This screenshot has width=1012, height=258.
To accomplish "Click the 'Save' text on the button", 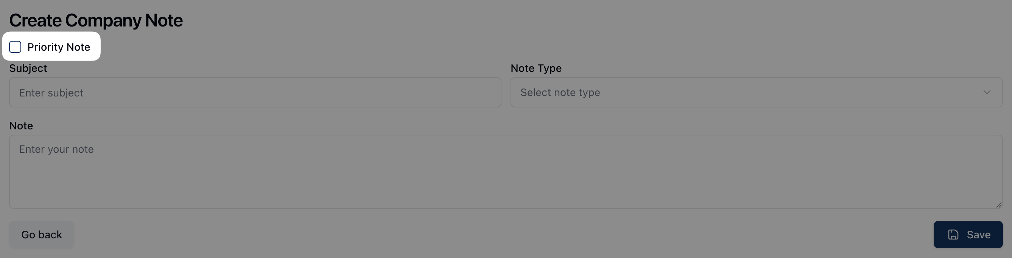I will (978, 235).
